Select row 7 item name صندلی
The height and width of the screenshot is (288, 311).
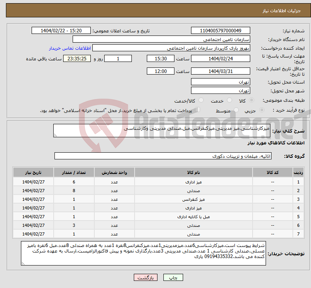pos(193,234)
